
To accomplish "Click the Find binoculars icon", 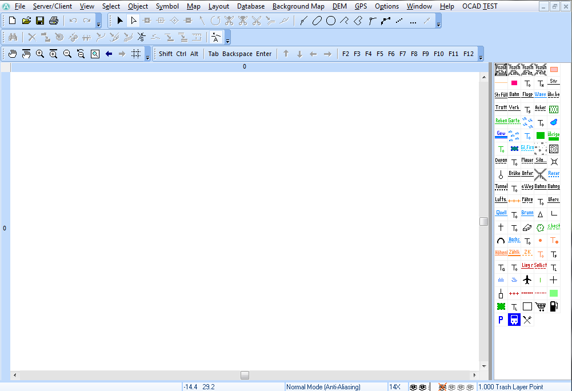I will pos(13,37).
